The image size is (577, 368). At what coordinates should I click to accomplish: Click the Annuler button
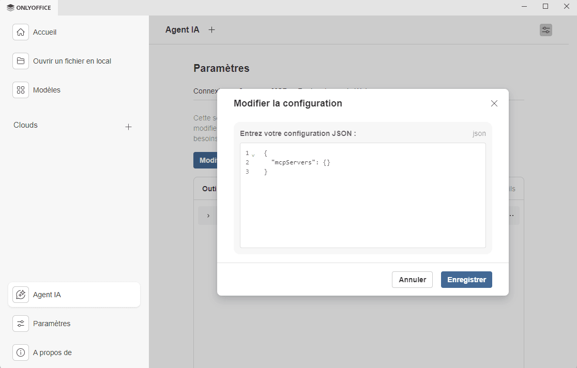coord(412,279)
